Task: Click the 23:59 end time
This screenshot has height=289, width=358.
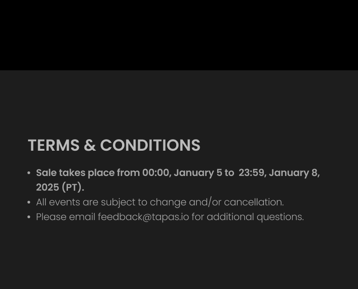Action: click(252, 173)
